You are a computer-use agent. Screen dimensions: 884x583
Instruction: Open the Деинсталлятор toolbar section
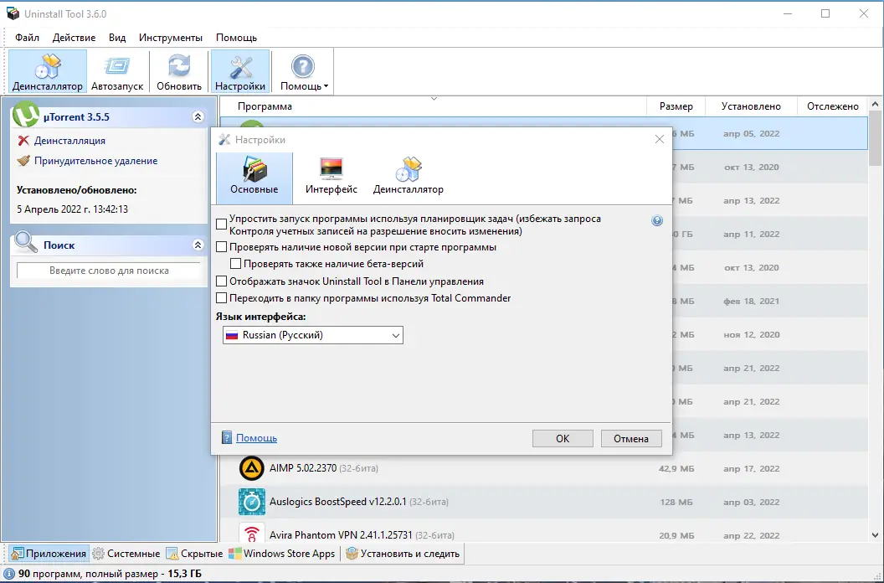tap(48, 71)
